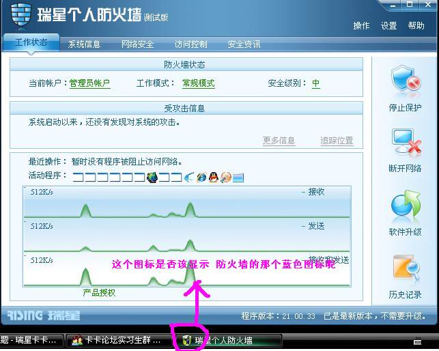Click the 接收和发送 combined traffic graph

tap(187, 270)
